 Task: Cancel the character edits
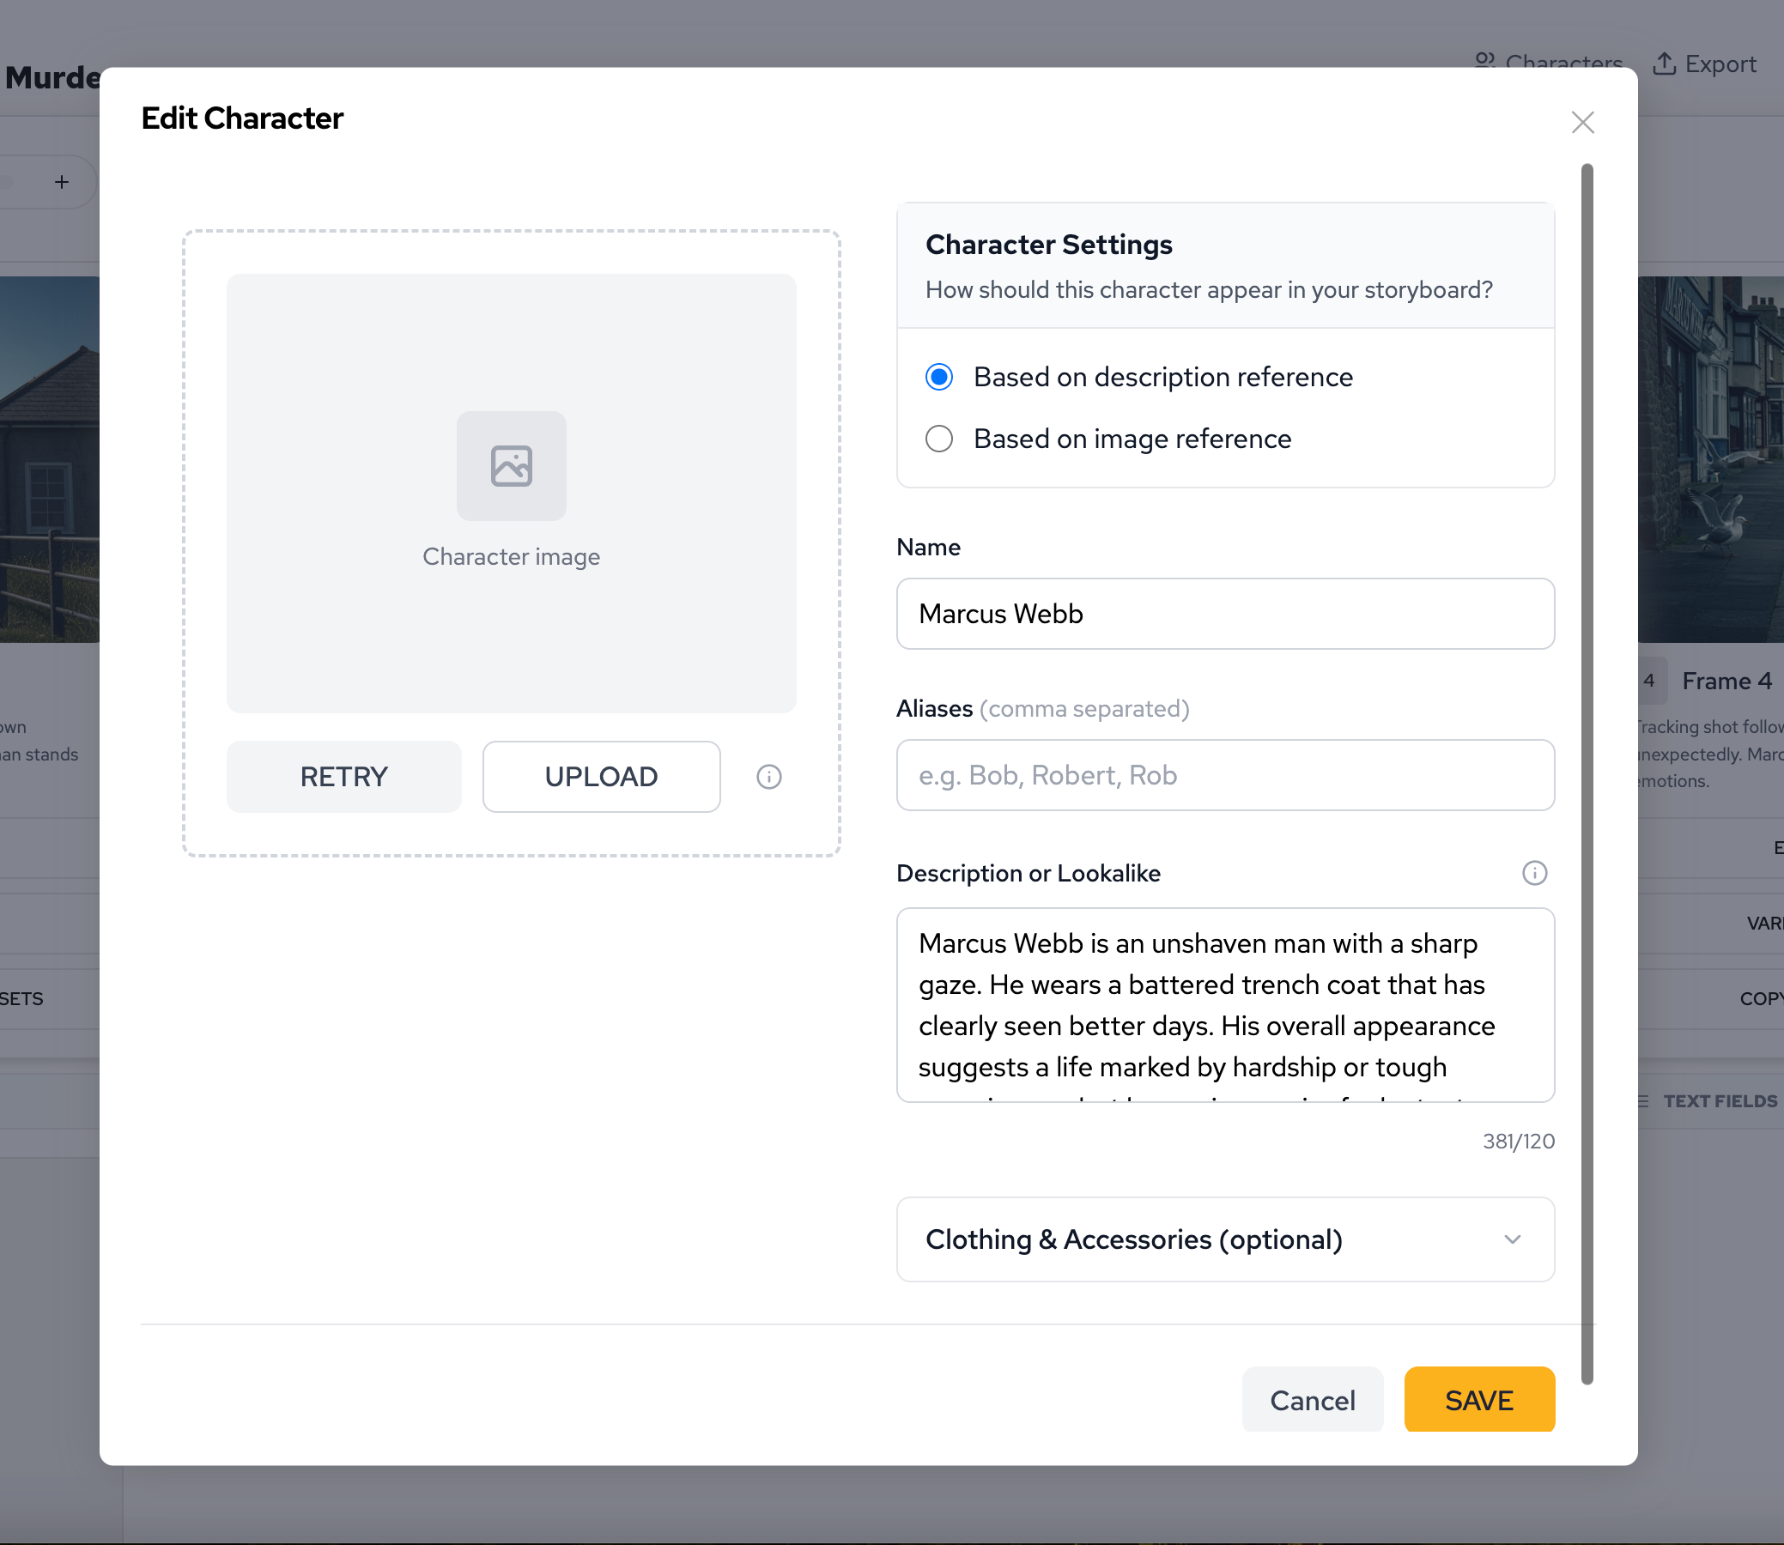tap(1312, 1400)
